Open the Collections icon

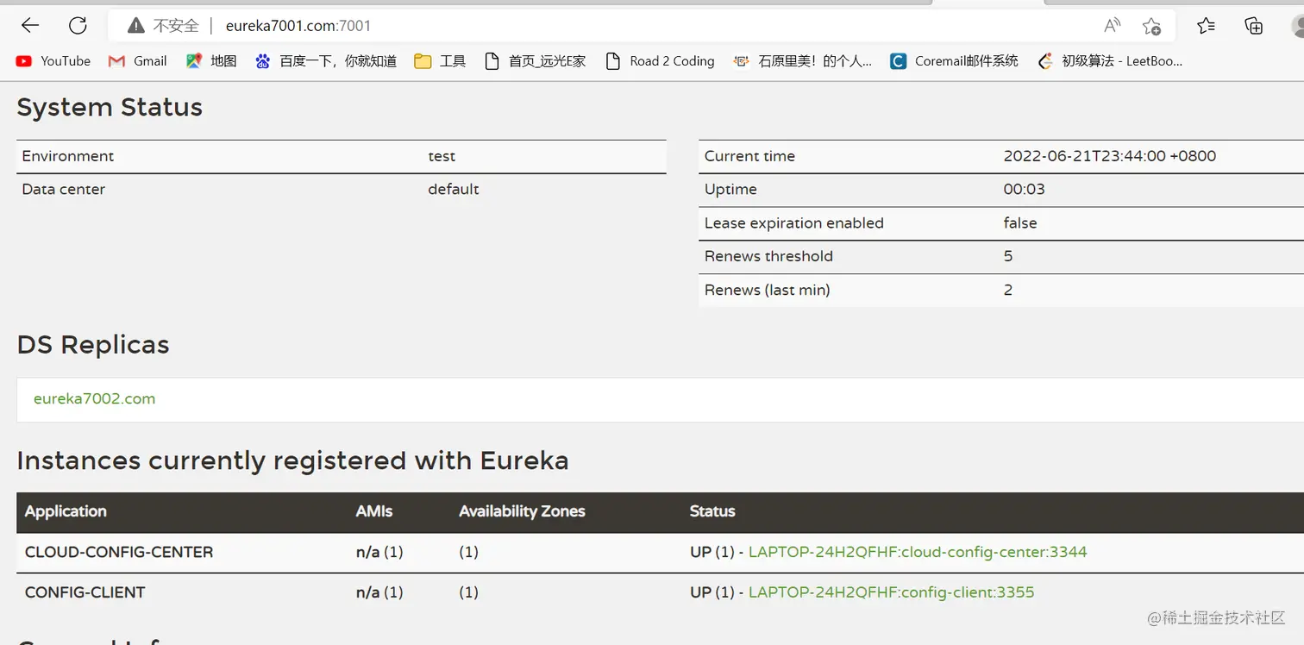pos(1254,26)
